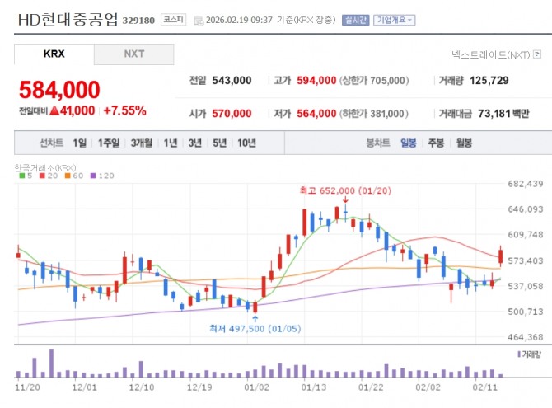This screenshot has width=552, height=408.
Task: Open the 기업개요 dropdown
Action: click(x=395, y=20)
